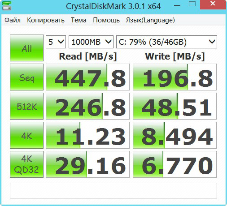Start the Seq sequential test
227x206 pixels.
(26, 77)
